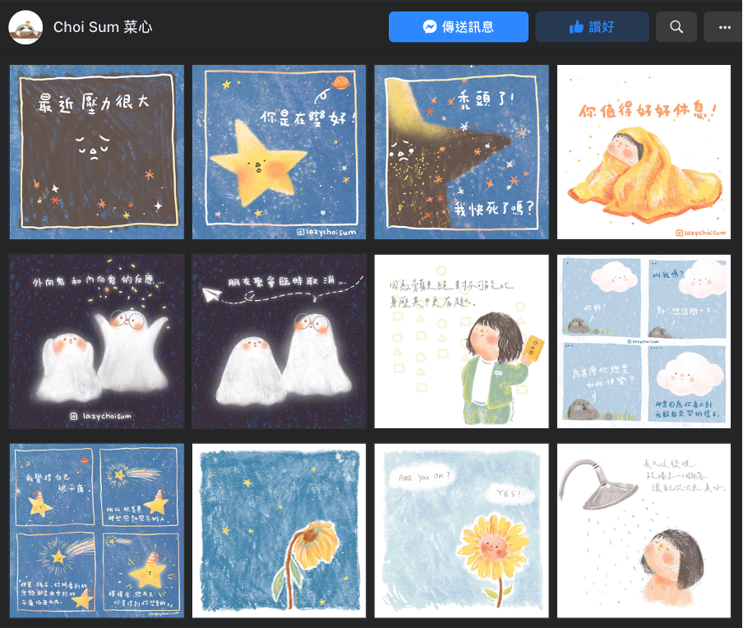The image size is (743, 628).
Task: Open the yellow star 你是在變好 illustration
Action: pos(279,152)
